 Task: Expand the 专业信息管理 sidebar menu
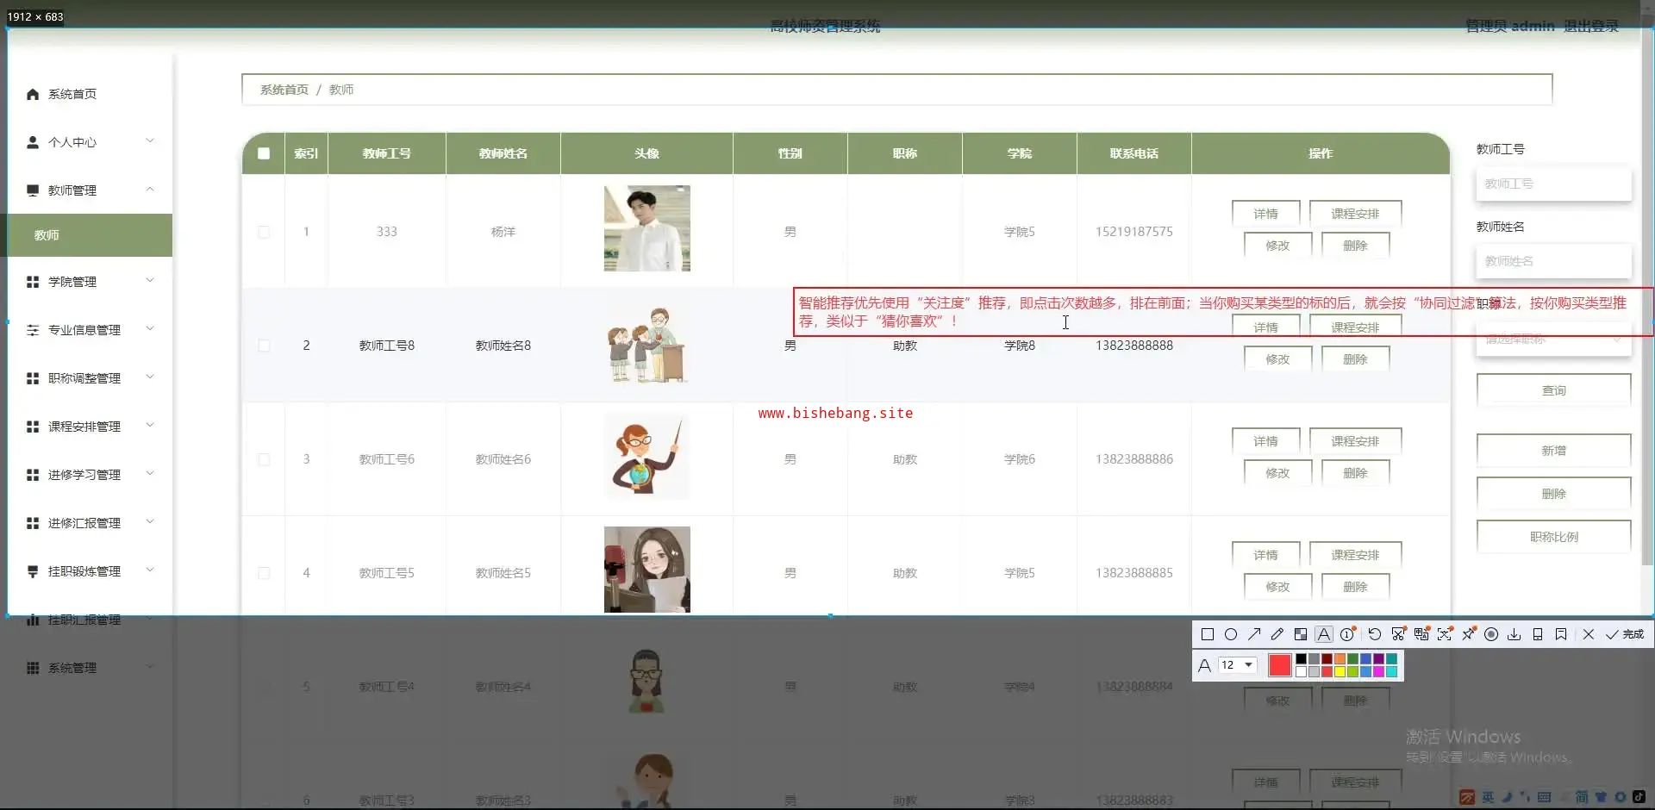[x=91, y=330]
